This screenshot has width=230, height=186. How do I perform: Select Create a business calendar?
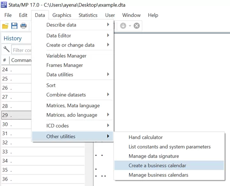[157, 166]
